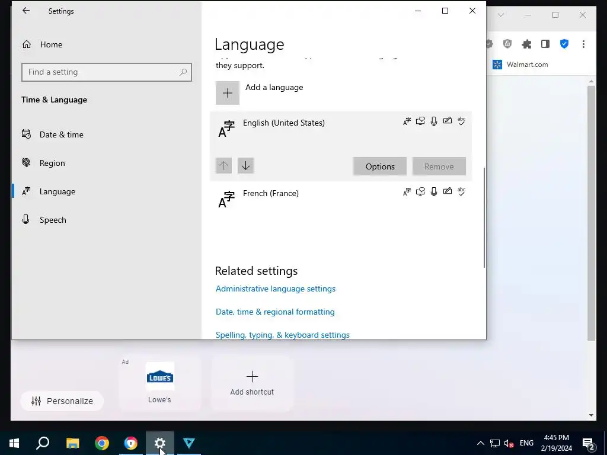Click the network icon in system tray
607x455 pixels.
(495, 443)
